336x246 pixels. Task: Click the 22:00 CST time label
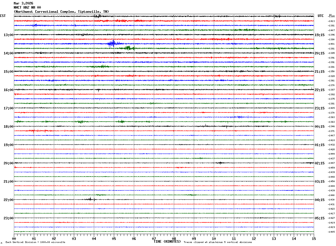(9, 200)
